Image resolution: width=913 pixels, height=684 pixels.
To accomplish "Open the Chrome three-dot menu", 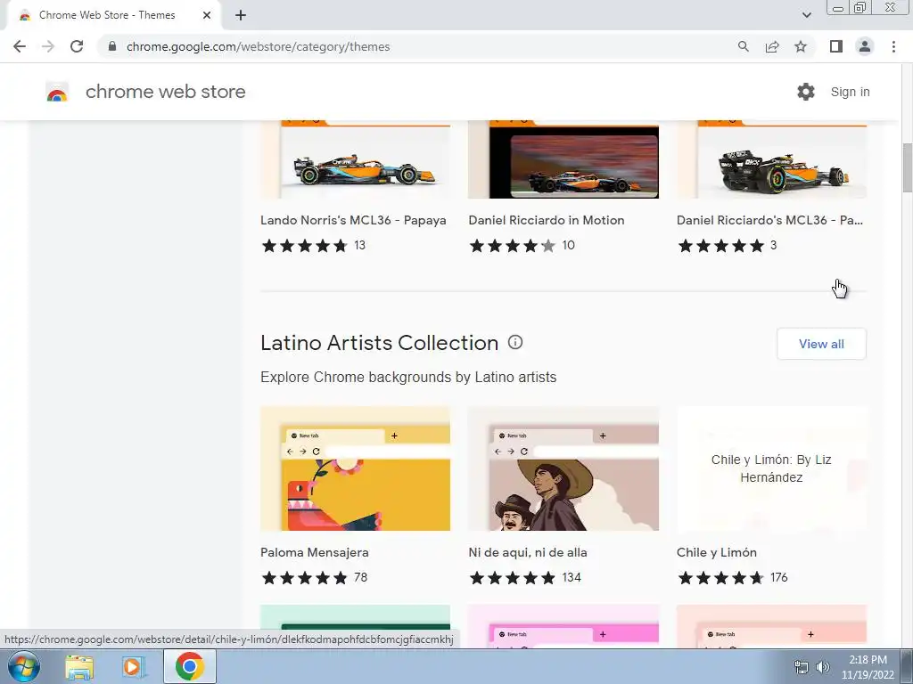I will [x=893, y=46].
